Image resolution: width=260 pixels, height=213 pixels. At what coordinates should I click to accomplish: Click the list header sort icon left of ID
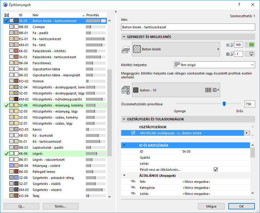click(6, 15)
